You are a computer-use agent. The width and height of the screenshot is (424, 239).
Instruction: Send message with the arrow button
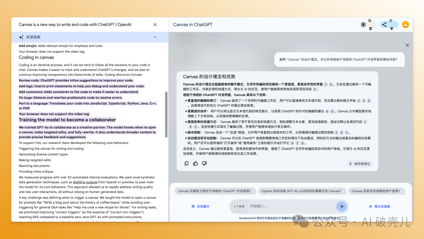tap(341, 206)
